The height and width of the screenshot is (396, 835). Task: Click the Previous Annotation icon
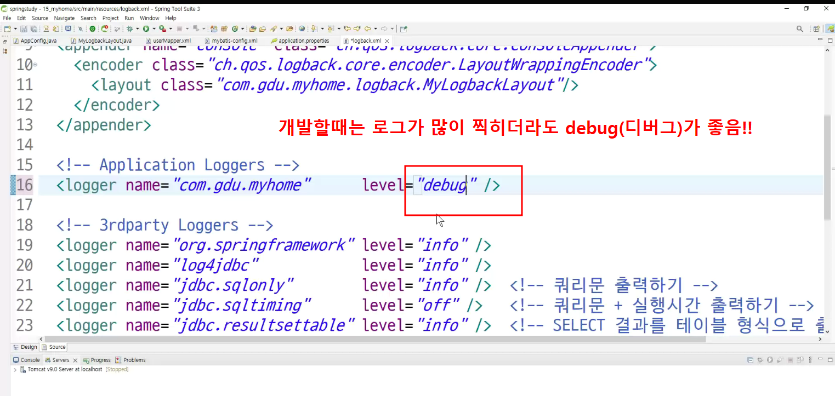tap(331, 28)
